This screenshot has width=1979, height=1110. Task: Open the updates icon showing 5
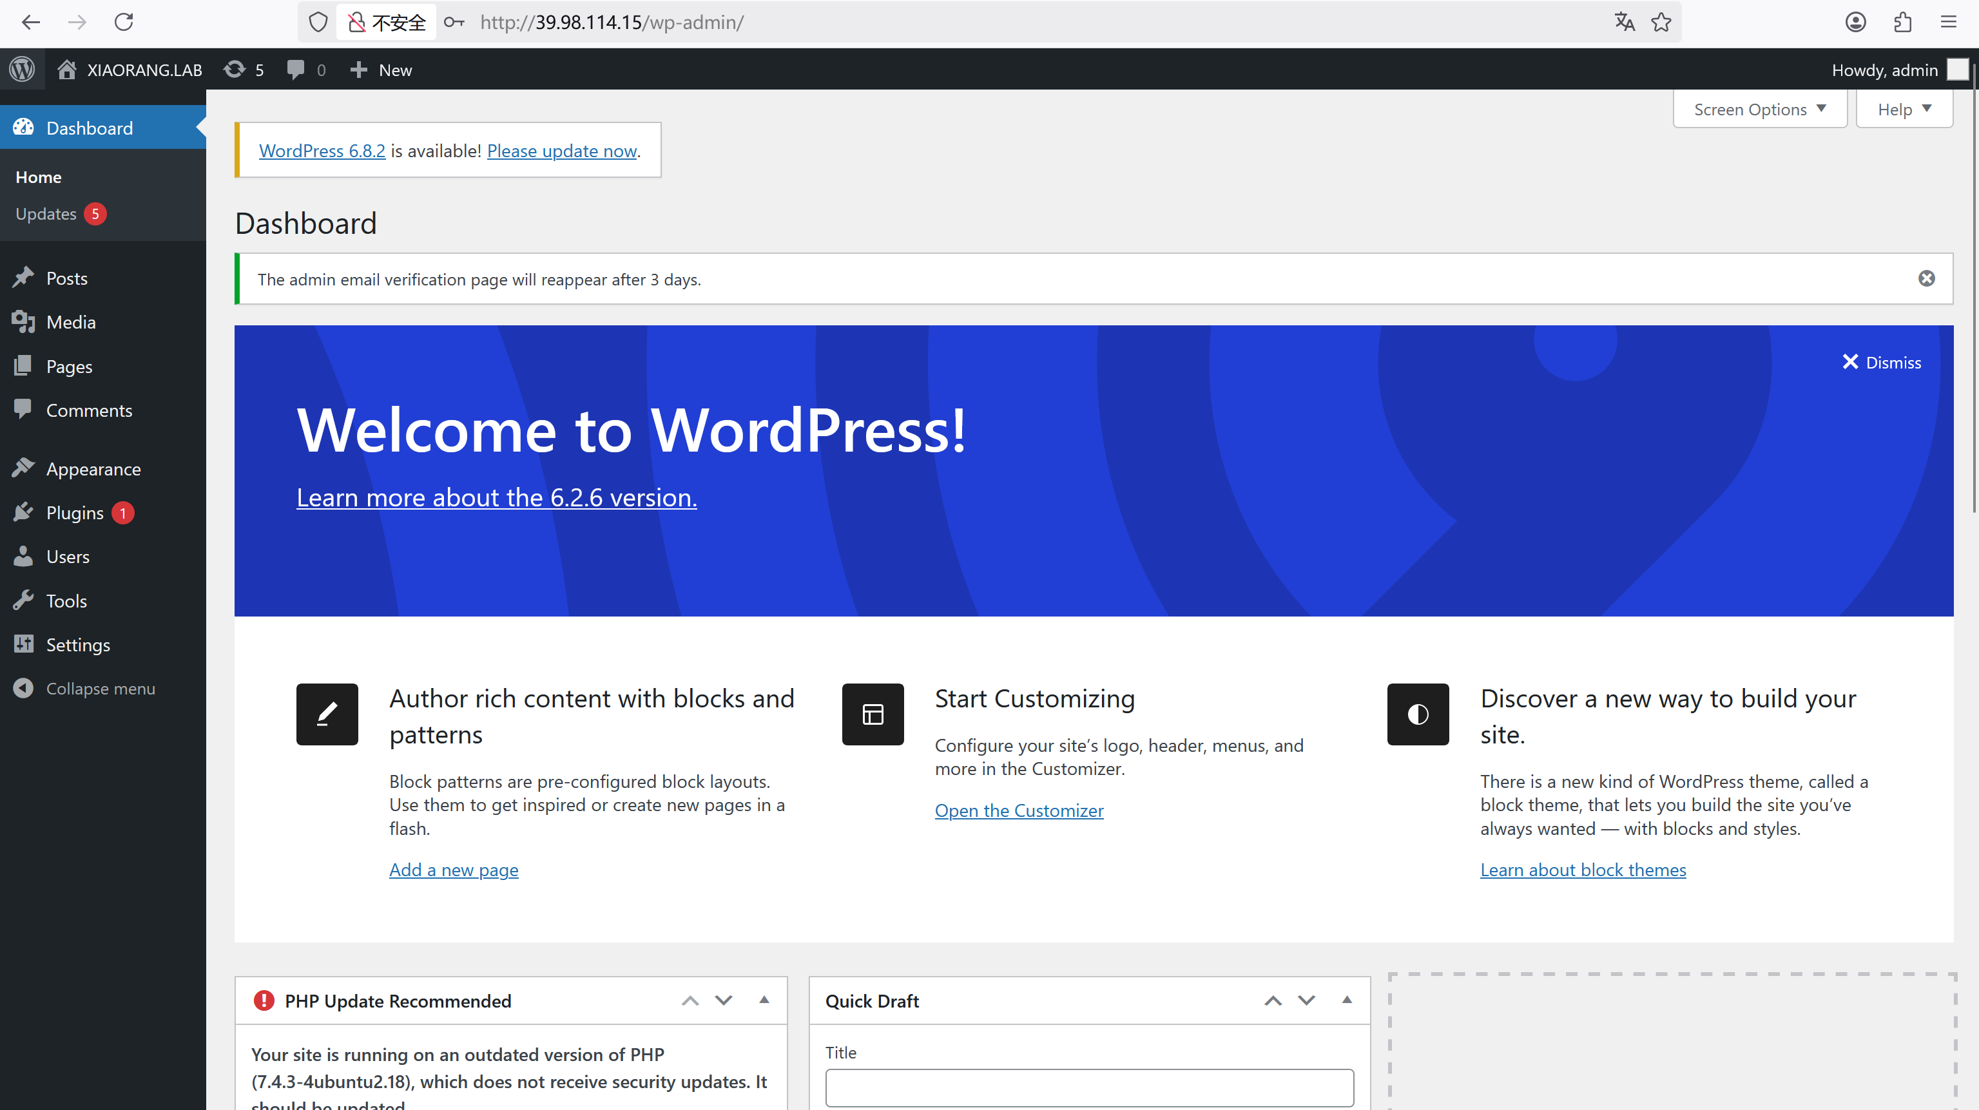(x=244, y=69)
